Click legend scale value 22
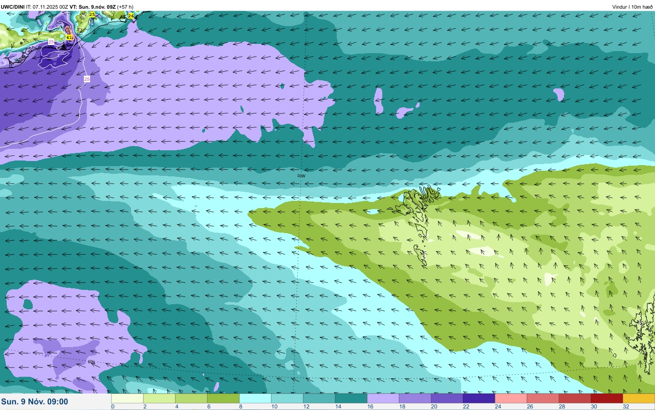Screen dimensions: 655x410 466,406
